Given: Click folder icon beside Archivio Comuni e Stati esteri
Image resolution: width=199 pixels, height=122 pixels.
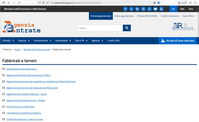Looking at the screenshot, I should [4, 107].
